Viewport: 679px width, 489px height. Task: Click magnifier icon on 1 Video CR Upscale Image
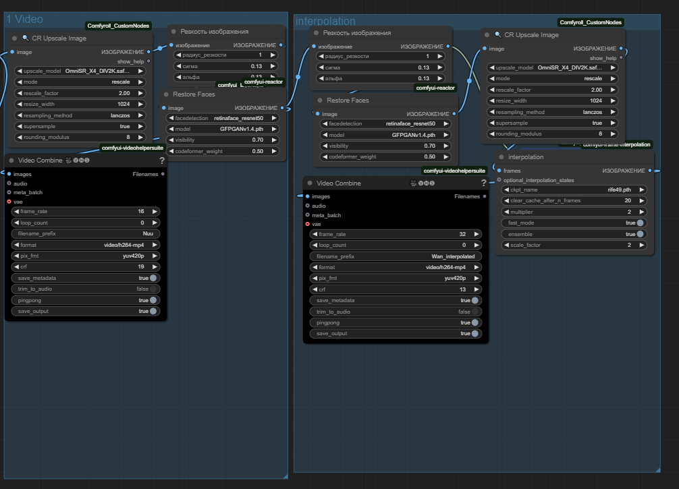point(26,38)
